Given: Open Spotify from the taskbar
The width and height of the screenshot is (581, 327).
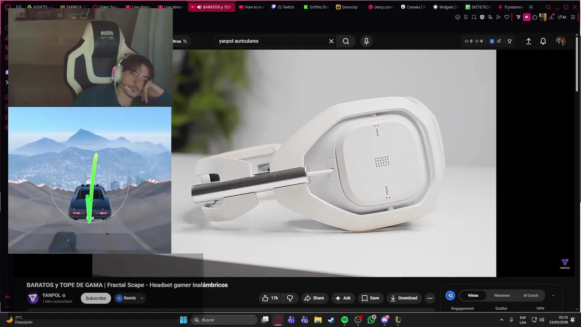Looking at the screenshot, I should tap(345, 320).
